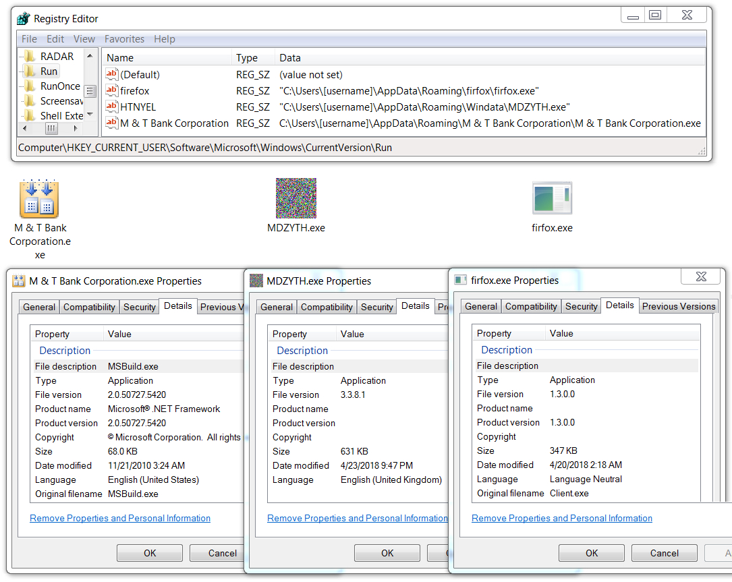Click Property column header in firfox.exe Properties

click(509, 333)
